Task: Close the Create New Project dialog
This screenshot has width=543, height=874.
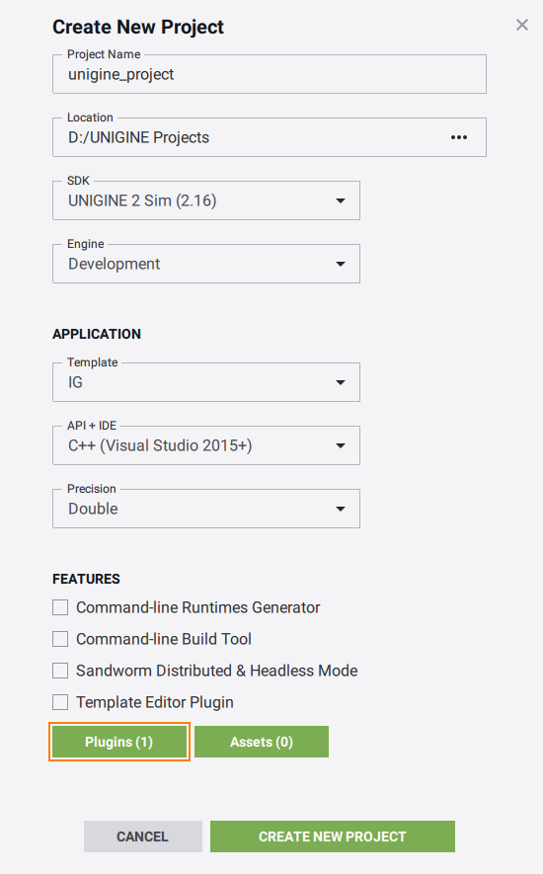Action: (x=522, y=25)
